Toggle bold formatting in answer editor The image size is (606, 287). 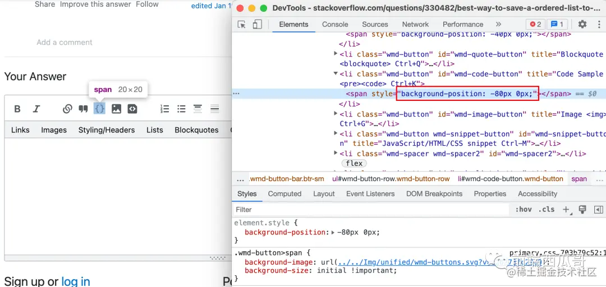click(17, 109)
